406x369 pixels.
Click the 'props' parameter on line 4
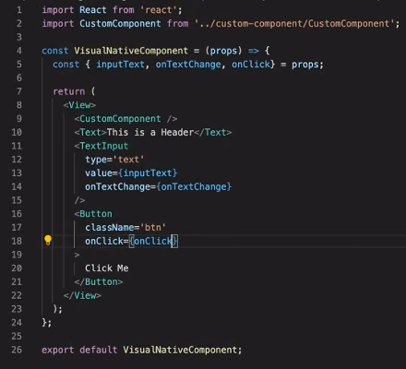(223, 51)
